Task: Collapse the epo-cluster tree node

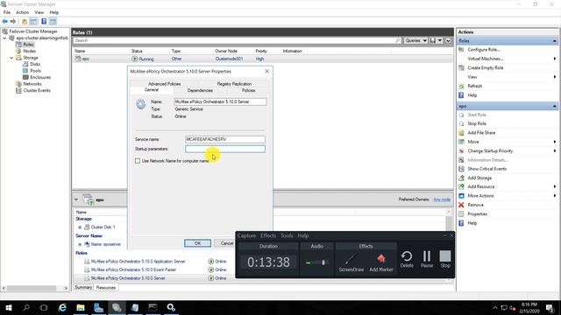Action: (x=4, y=38)
